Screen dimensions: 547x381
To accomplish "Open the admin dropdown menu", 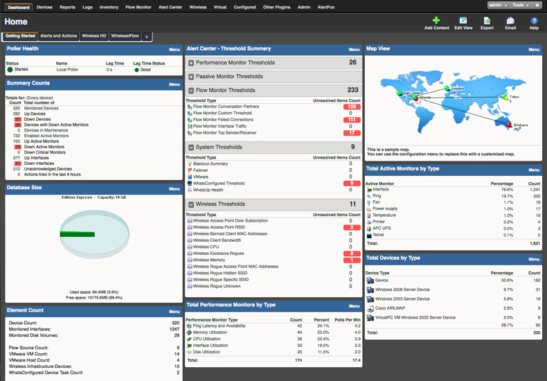I will coord(496,5).
